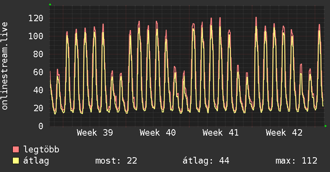Click the yellow átlag legend swatch
Image resolution: width=330 pixels, height=172 pixels.
point(16,160)
